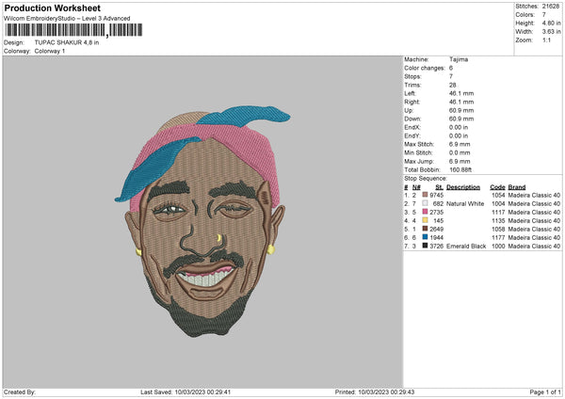Click the machine value 'Tajima'
The width and height of the screenshot is (565, 399).
(459, 59)
